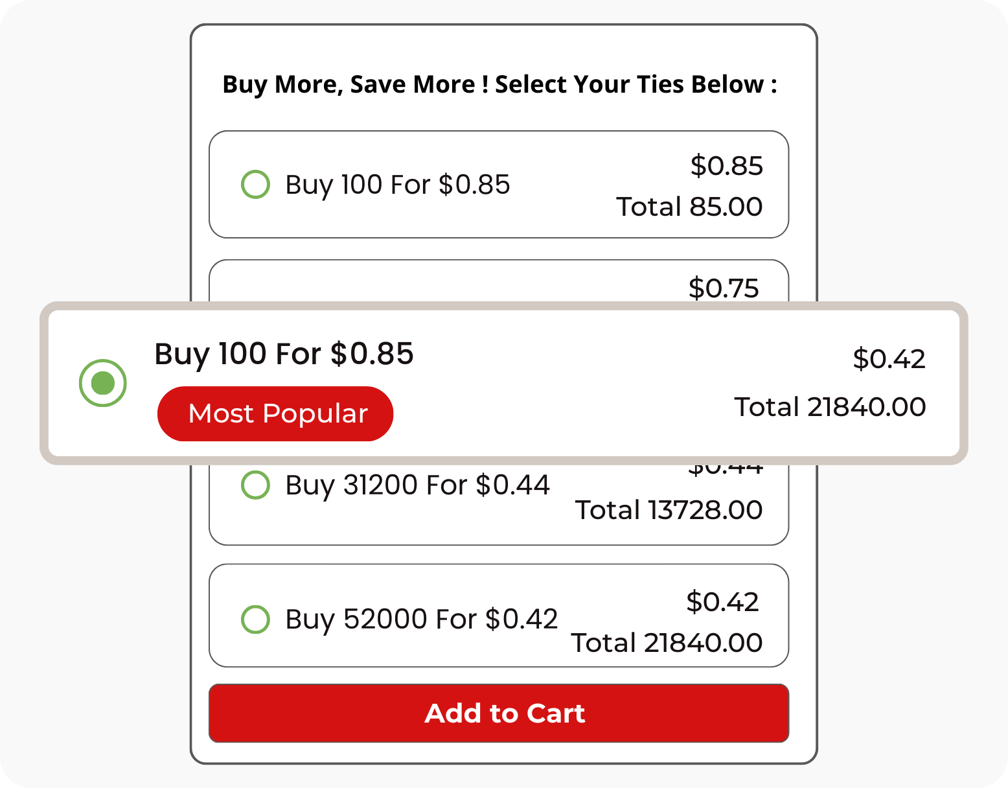Click the cut-off $0.44 price above Total 13728.00
The width and height of the screenshot is (1008, 788).
pos(725,470)
